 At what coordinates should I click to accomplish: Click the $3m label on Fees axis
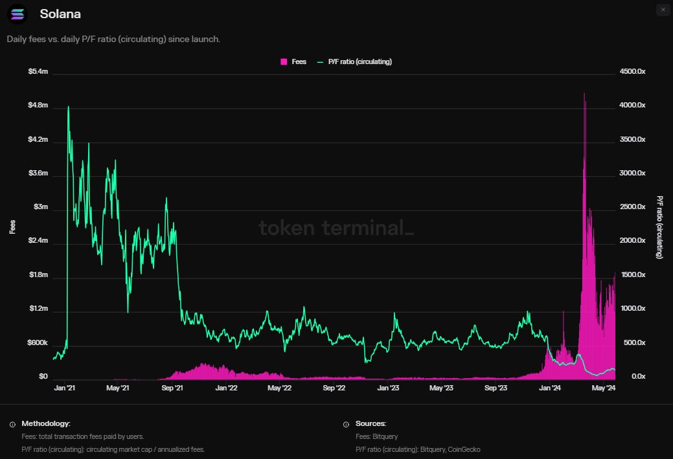[41, 207]
